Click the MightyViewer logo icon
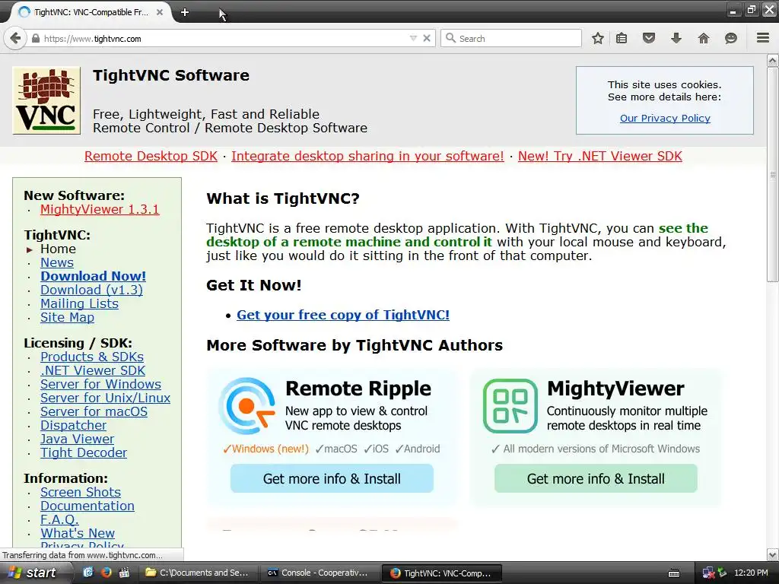This screenshot has height=584, width=779. click(510, 406)
